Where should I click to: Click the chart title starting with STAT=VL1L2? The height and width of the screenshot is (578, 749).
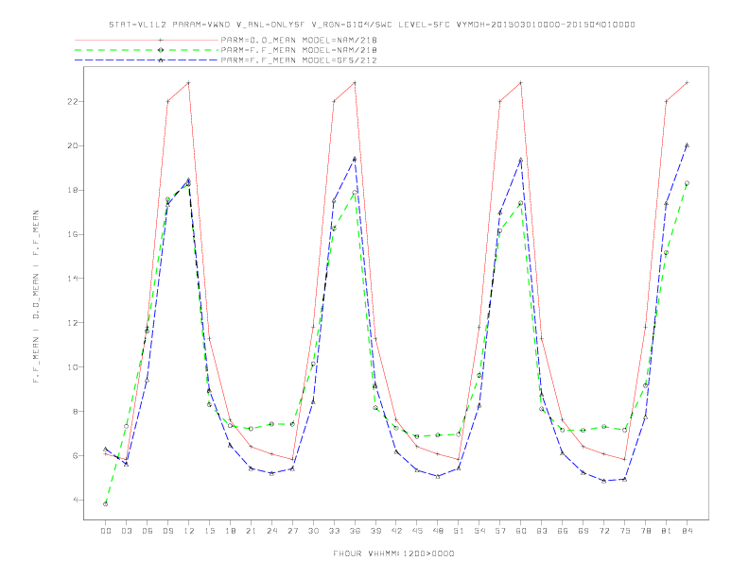[x=372, y=25]
